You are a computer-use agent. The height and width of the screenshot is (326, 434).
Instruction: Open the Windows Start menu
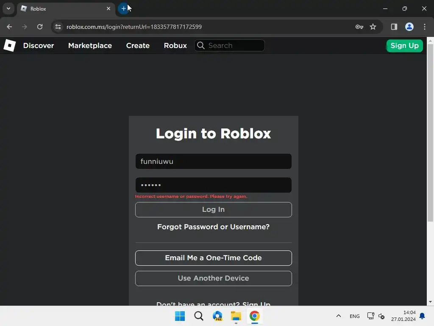[180, 316]
